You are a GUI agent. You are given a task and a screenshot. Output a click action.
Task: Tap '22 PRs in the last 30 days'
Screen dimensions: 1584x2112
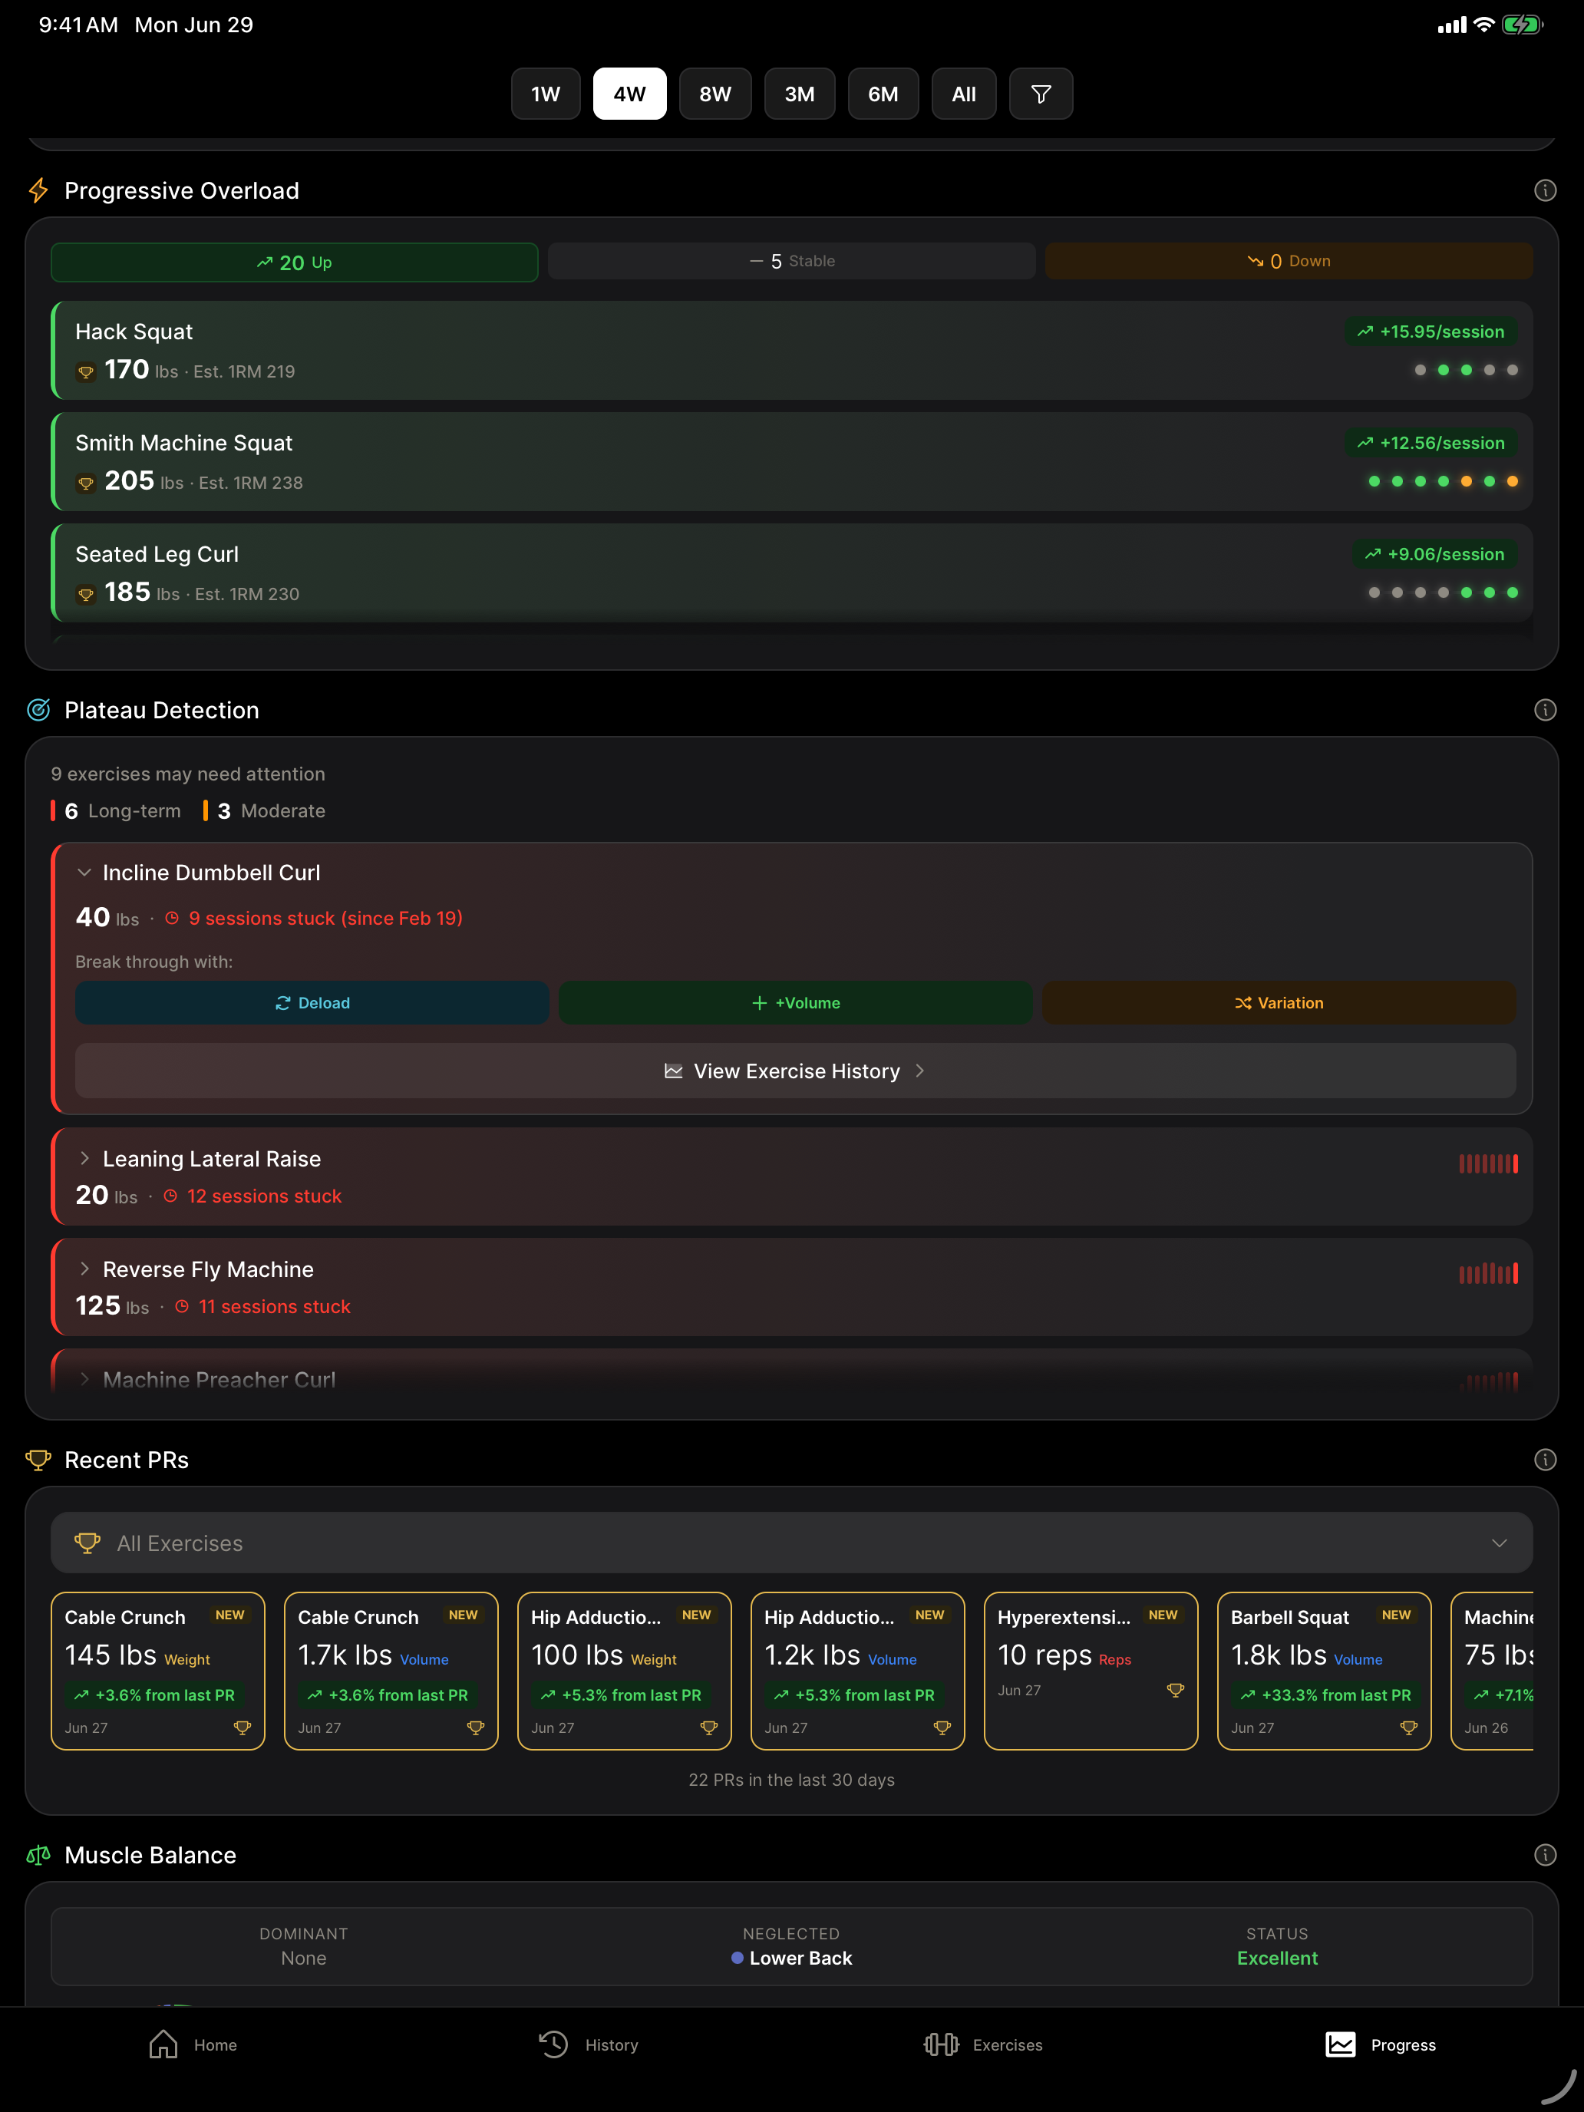point(791,1780)
